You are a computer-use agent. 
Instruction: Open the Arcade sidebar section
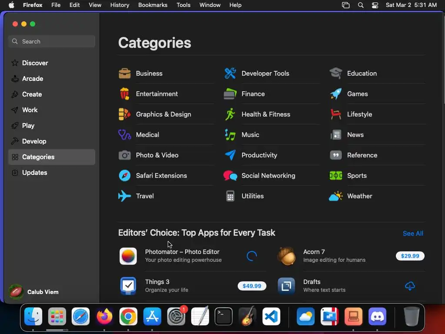point(52,79)
